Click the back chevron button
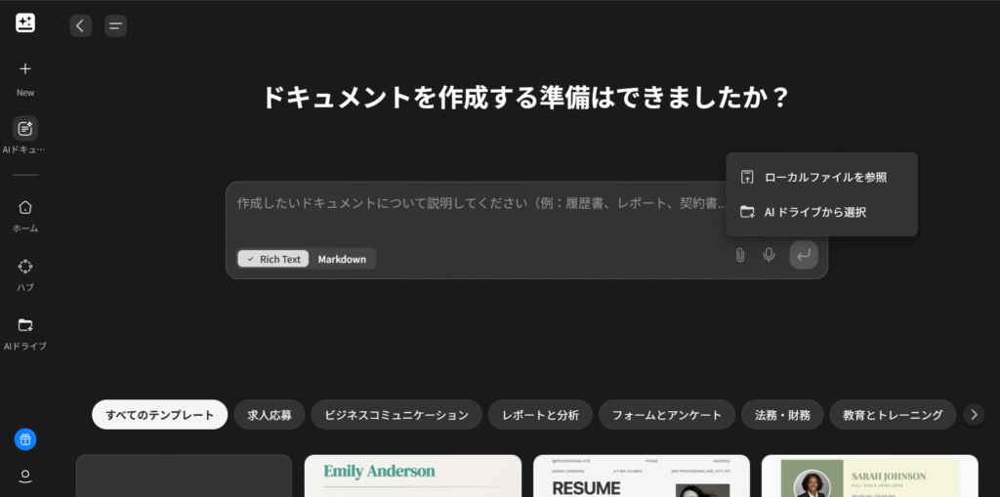This screenshot has height=497, width=1000. coord(80,26)
